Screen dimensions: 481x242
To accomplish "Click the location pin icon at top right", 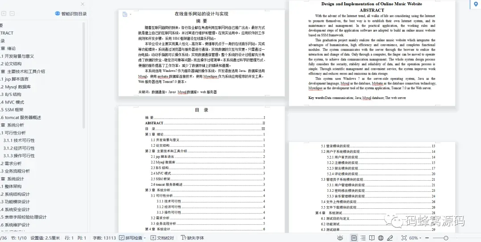I will tap(476, 4).
